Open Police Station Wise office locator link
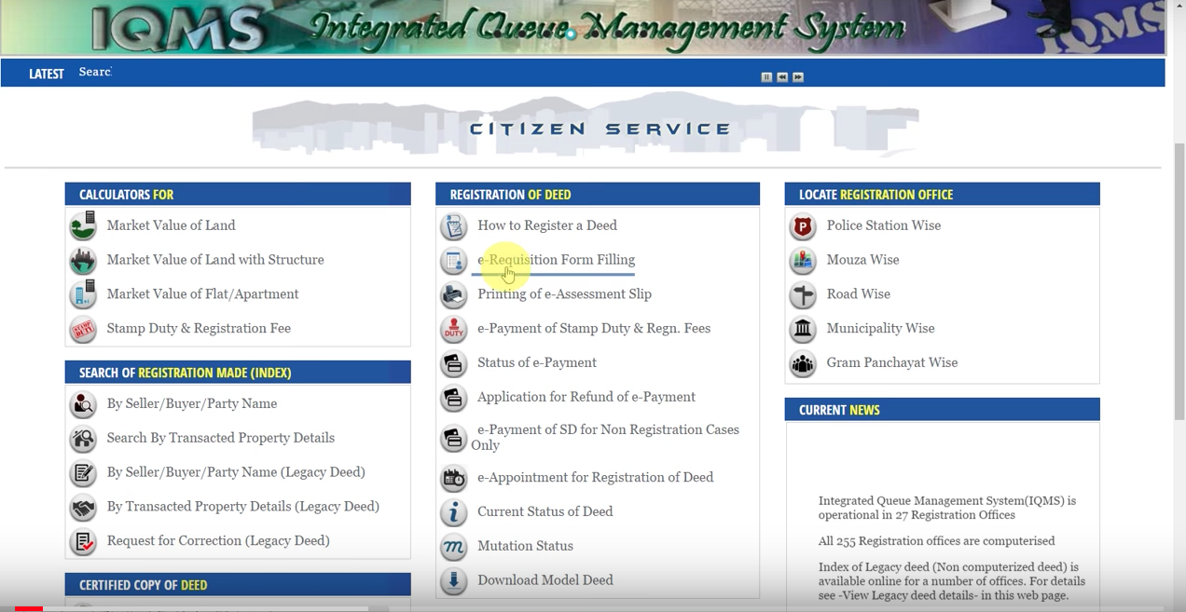Screen dimensions: 1186x612 pos(883,225)
